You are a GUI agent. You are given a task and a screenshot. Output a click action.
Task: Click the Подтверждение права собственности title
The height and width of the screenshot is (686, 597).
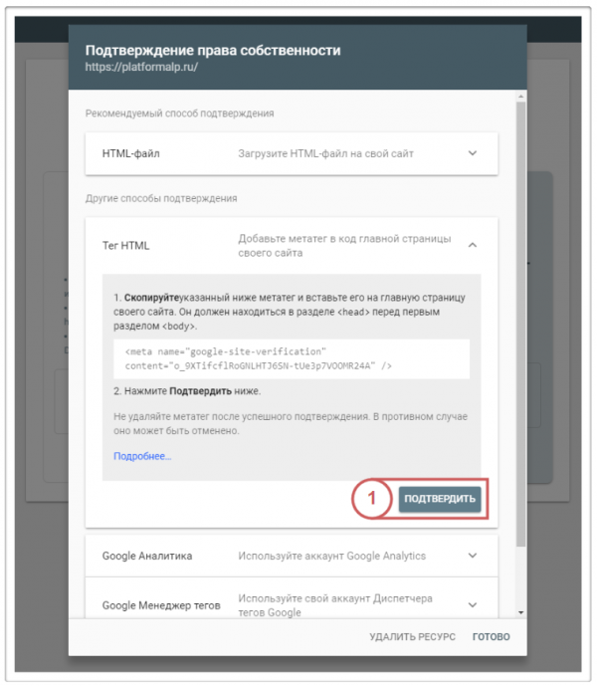[x=213, y=51]
